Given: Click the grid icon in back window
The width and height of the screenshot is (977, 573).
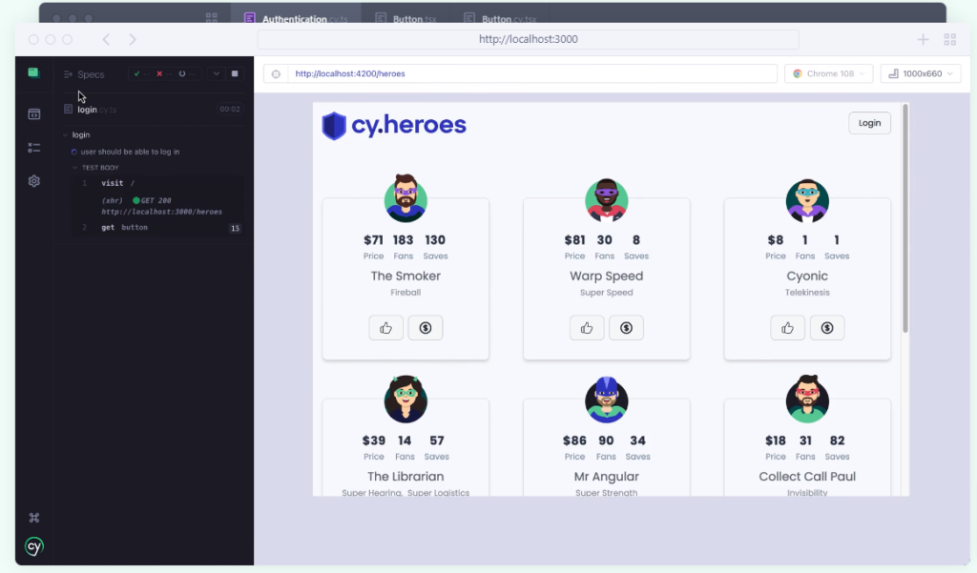Looking at the screenshot, I should pyautogui.click(x=212, y=18).
